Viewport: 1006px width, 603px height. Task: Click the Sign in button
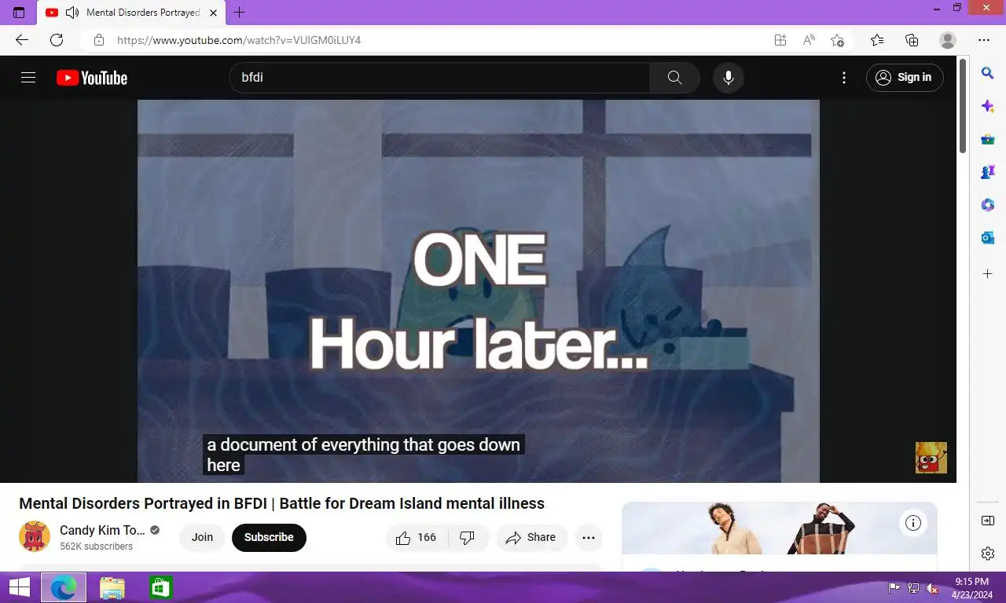tap(905, 78)
